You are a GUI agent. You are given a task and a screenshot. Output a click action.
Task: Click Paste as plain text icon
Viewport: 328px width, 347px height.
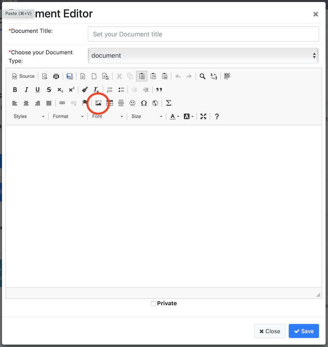pyautogui.click(x=153, y=76)
